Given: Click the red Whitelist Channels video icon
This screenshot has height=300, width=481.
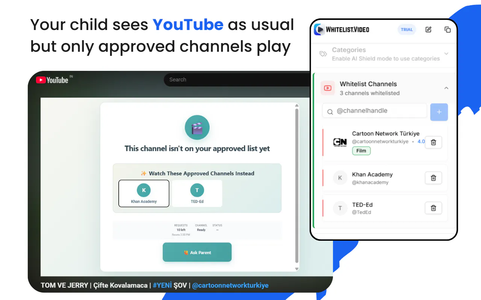Looking at the screenshot, I should [x=328, y=88].
